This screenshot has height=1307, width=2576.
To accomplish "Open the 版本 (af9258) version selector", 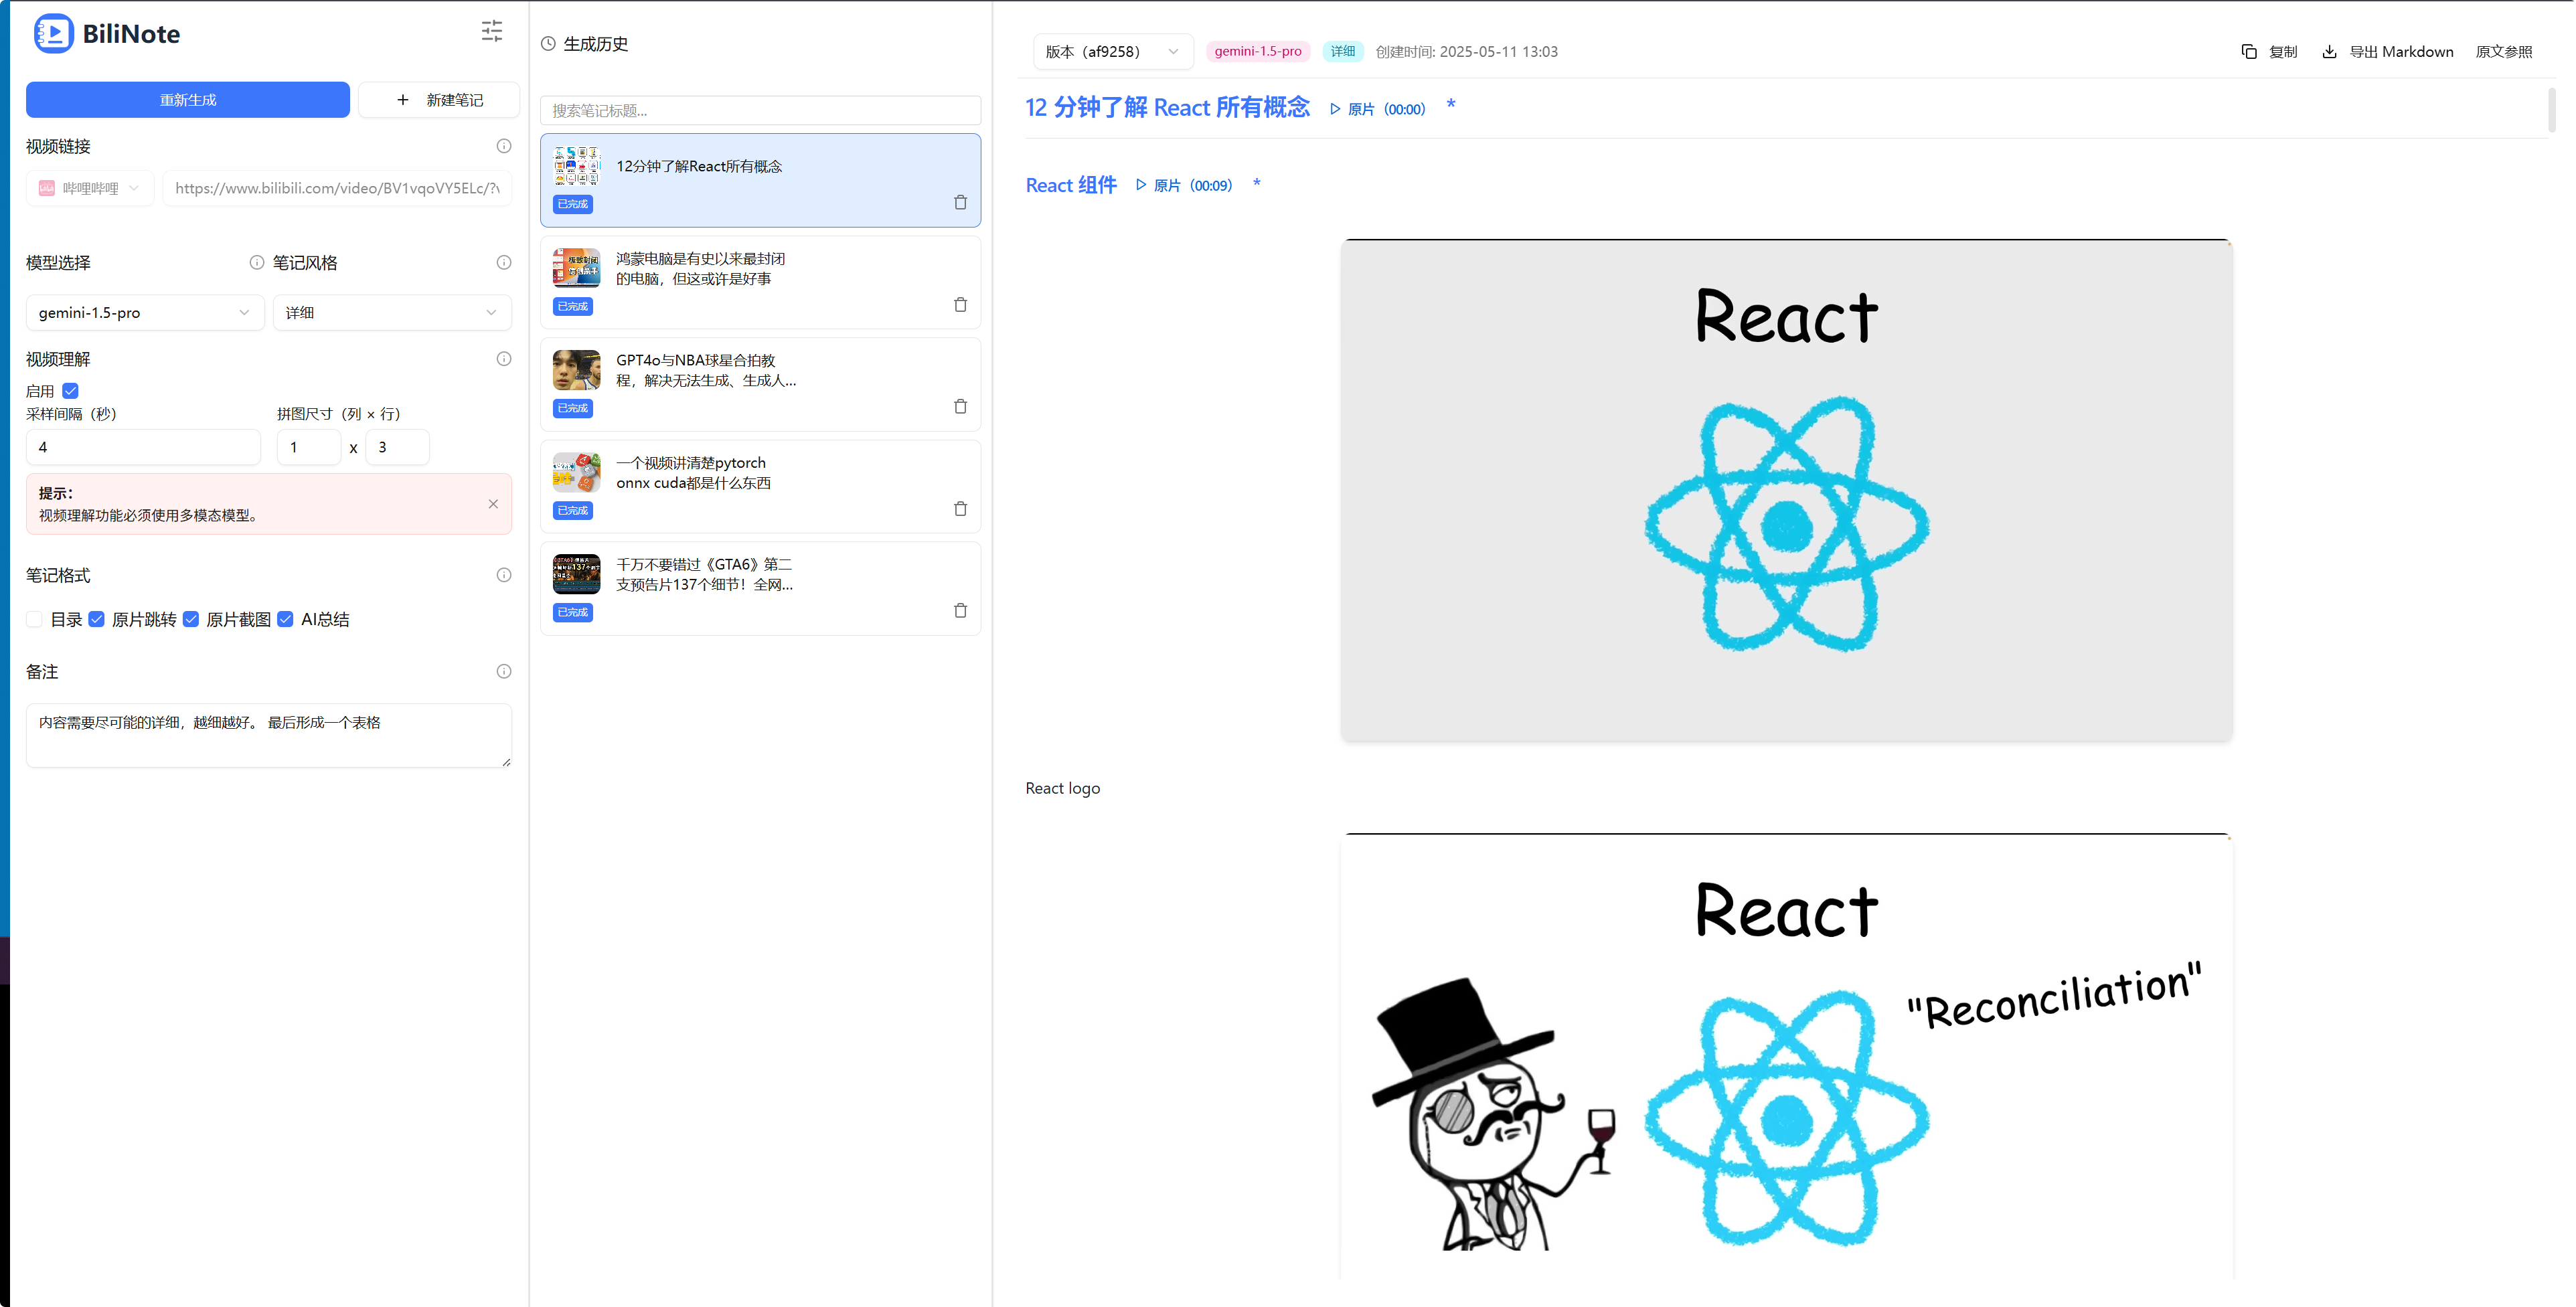I will 1112,52.
